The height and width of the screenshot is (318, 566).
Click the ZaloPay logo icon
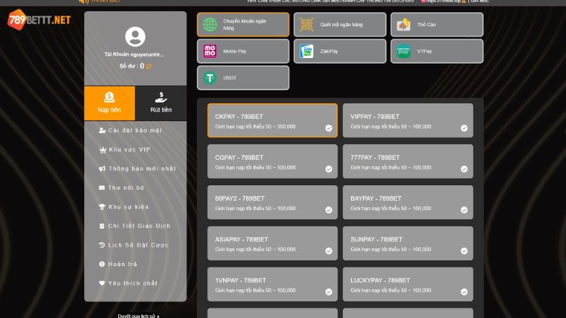pyautogui.click(x=306, y=51)
